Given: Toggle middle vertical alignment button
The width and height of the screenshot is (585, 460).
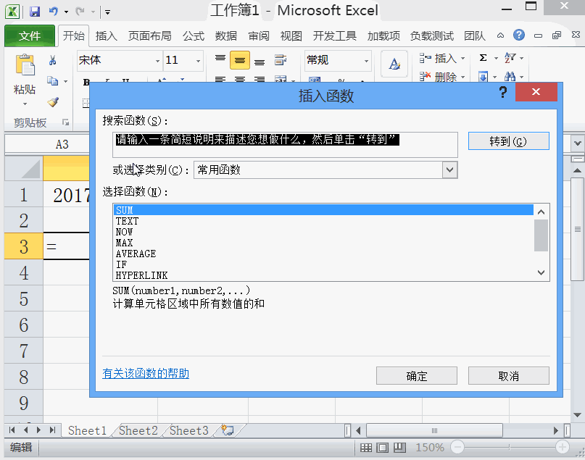Looking at the screenshot, I should point(240,60).
